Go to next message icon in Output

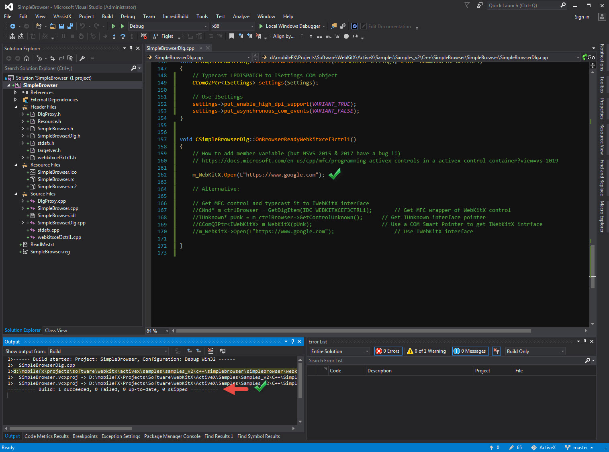(x=198, y=351)
